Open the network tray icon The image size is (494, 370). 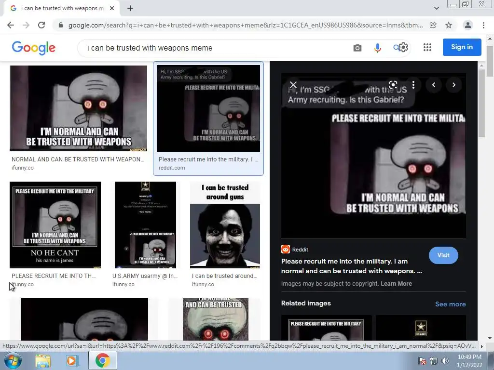[x=434, y=360]
